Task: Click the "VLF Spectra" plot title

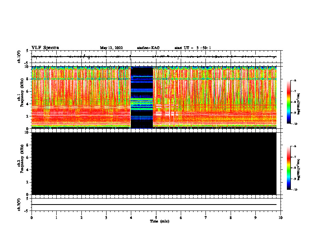Action: click(x=45, y=48)
